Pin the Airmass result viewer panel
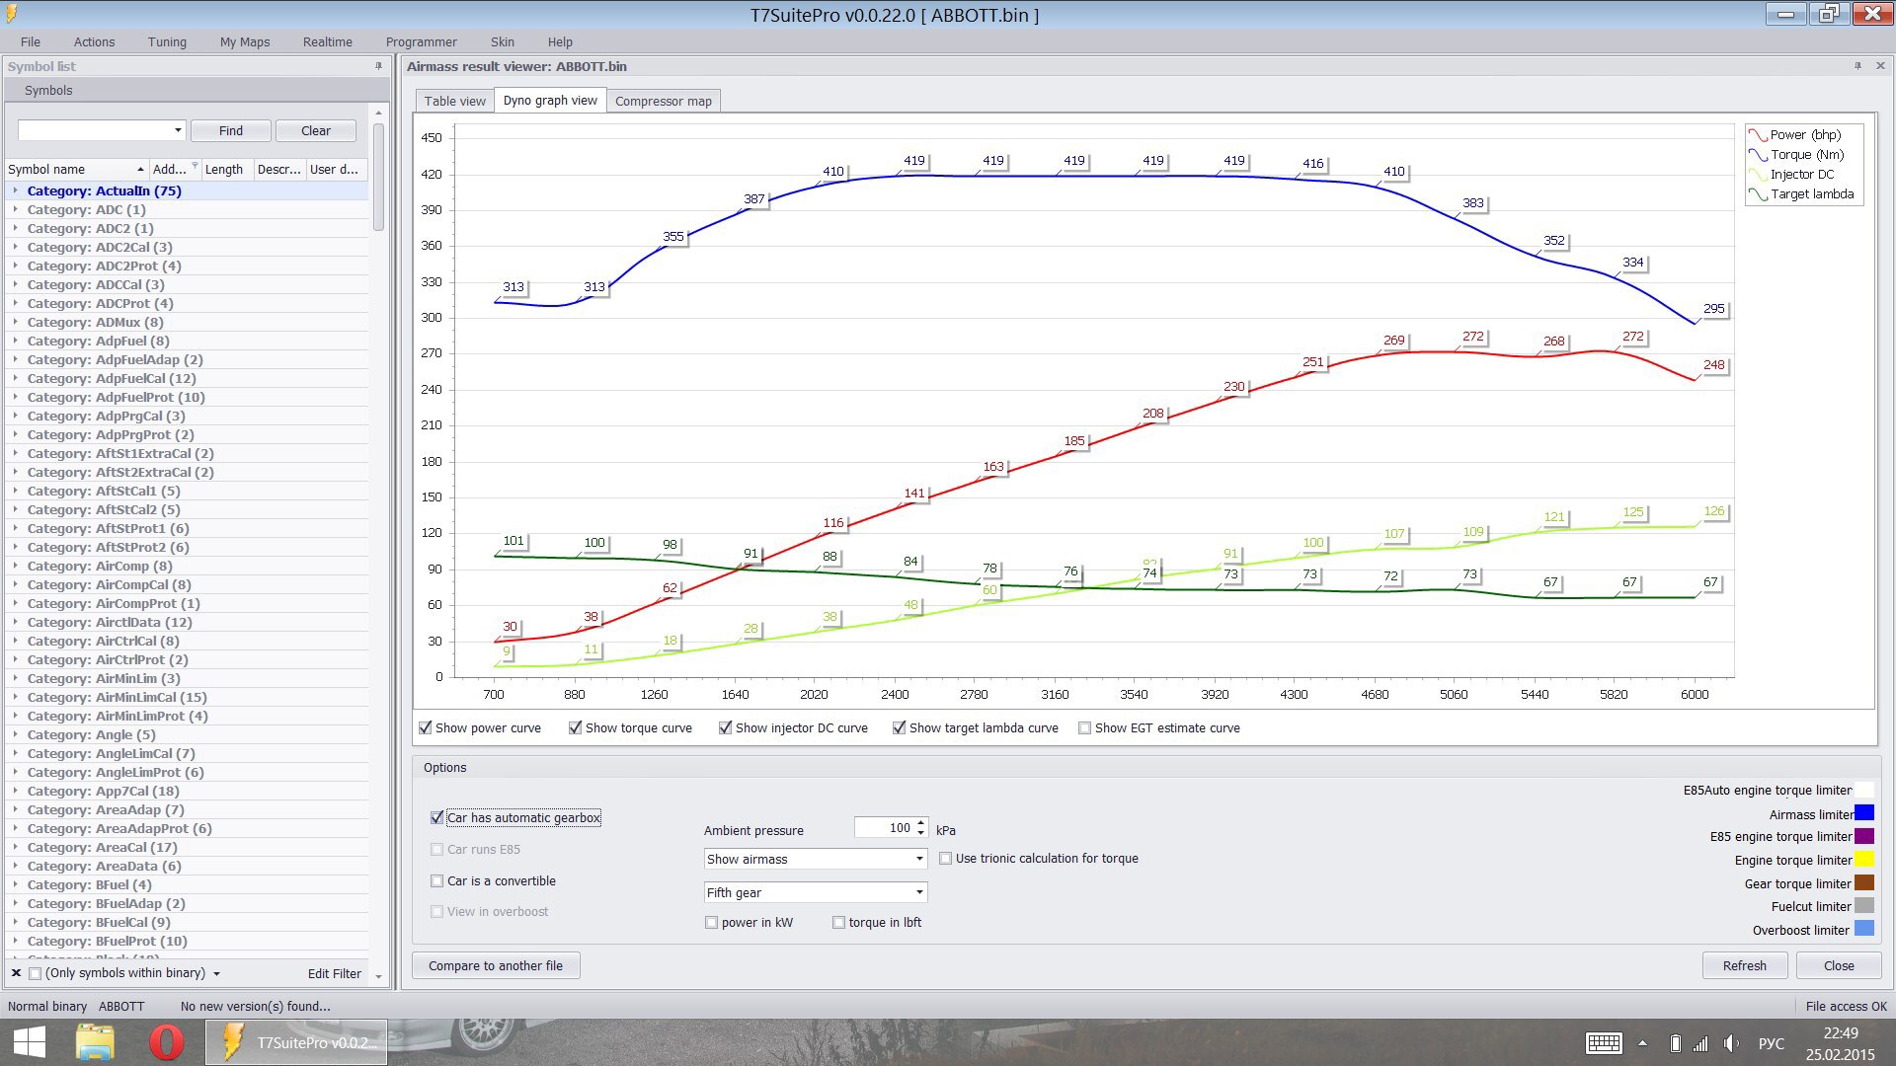This screenshot has height=1066, width=1896. 1857,66
